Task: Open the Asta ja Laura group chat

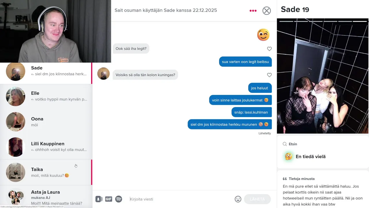Action: point(46,197)
